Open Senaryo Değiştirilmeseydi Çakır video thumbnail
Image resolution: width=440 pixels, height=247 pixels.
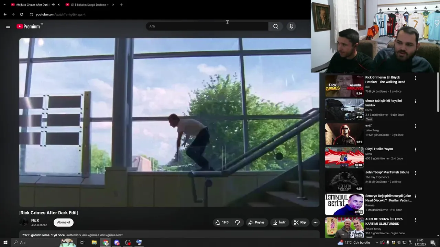click(344, 204)
